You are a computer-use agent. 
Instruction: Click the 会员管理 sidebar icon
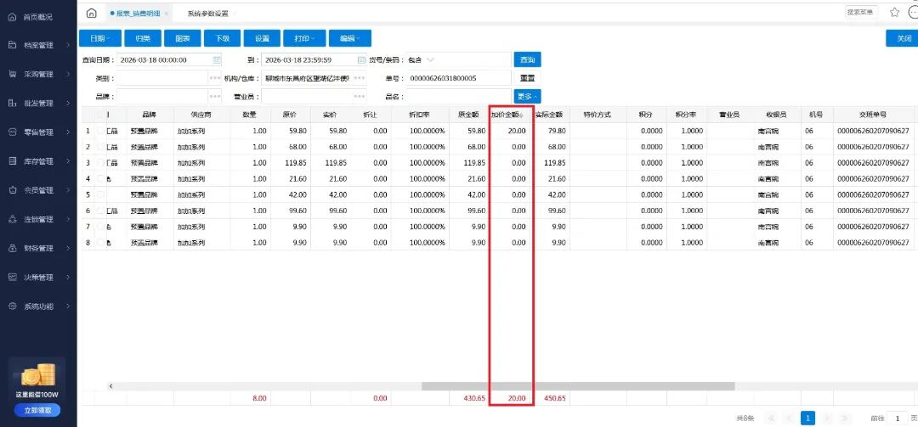[x=13, y=190]
